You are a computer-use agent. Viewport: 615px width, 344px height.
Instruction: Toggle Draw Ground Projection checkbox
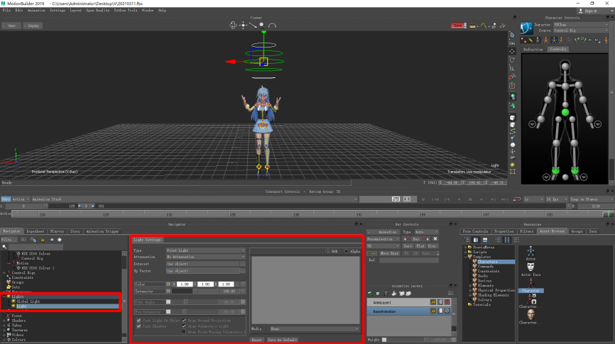pyautogui.click(x=185, y=321)
